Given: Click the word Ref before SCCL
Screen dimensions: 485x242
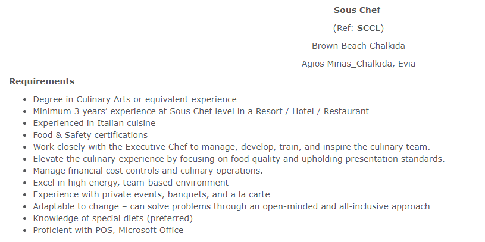Looking at the screenshot, I should [345, 28].
